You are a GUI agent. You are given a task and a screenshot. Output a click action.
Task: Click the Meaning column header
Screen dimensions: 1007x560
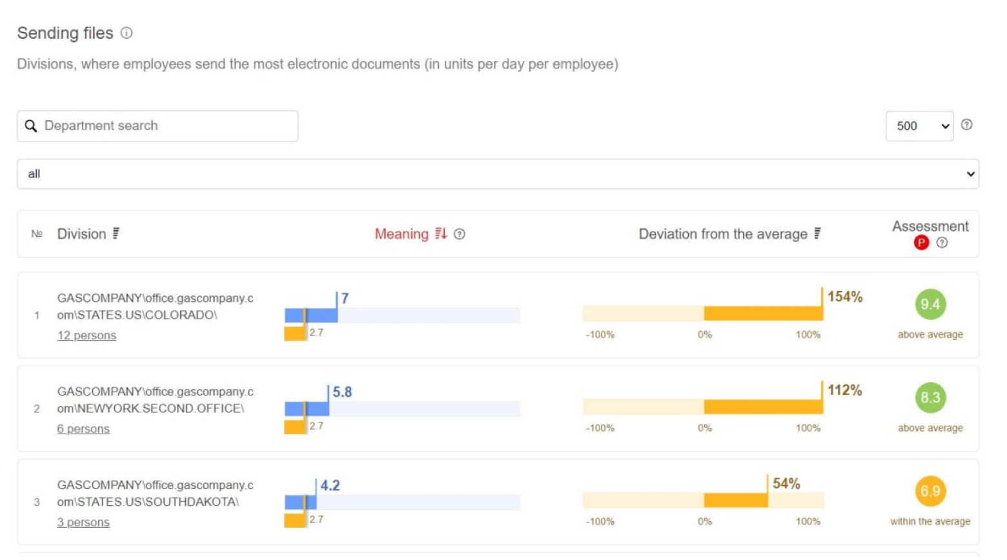(x=402, y=234)
